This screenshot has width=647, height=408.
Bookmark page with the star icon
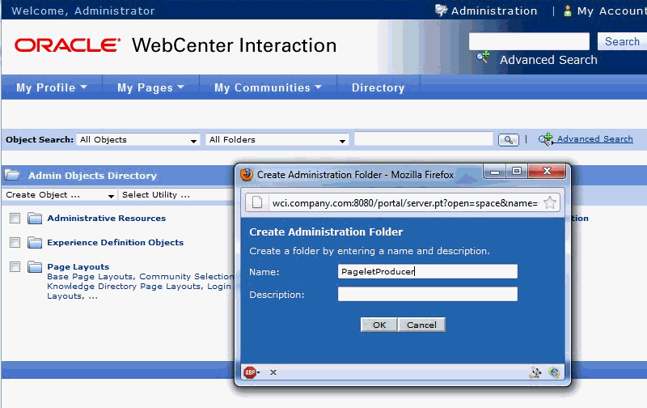click(x=550, y=202)
